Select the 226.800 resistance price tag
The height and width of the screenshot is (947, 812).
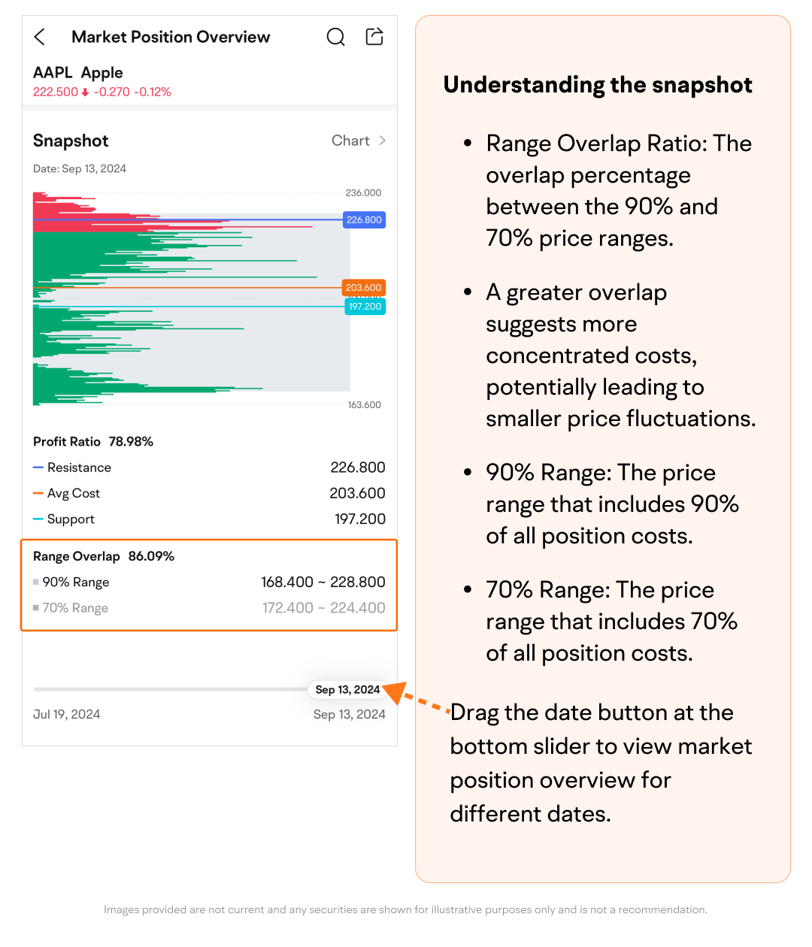pyautogui.click(x=364, y=220)
